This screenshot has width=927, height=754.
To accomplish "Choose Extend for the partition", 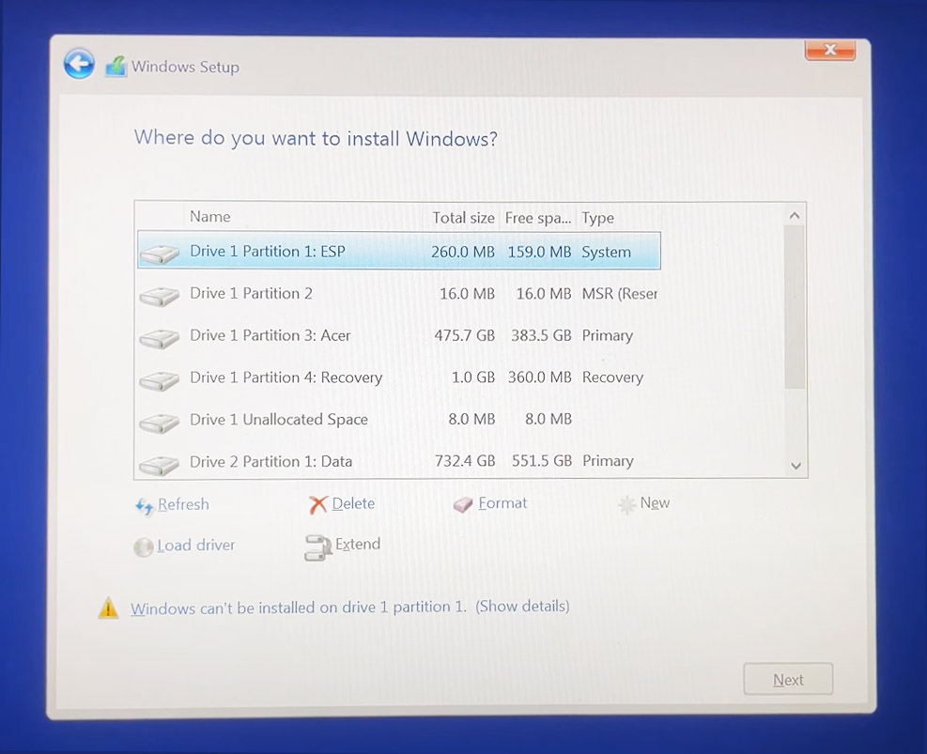I will (x=358, y=544).
